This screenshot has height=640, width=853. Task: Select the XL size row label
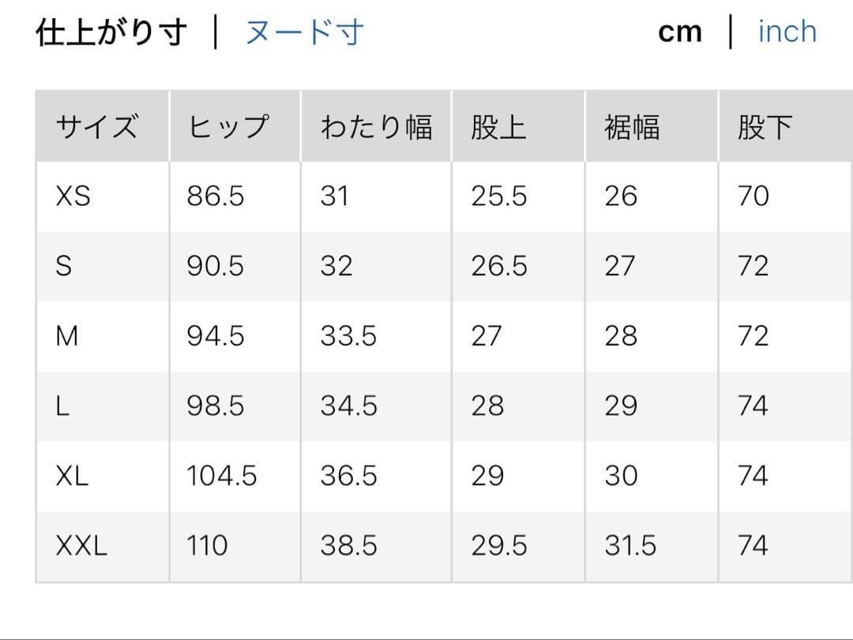pyautogui.click(x=73, y=476)
